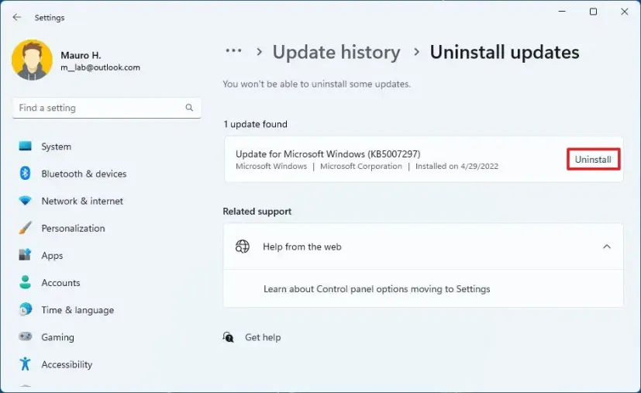The width and height of the screenshot is (641, 393).
Task: Click the Mauro H. account name
Action: (81, 55)
